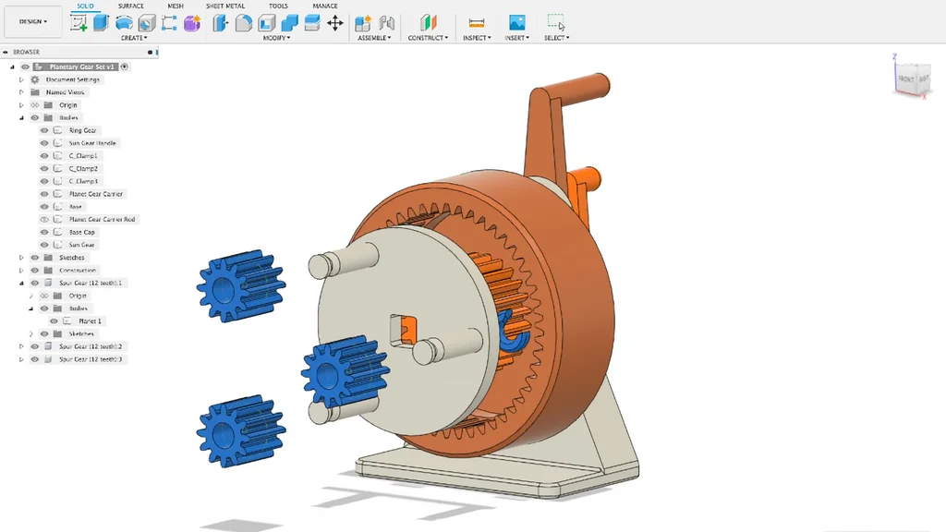This screenshot has width=946, height=532.
Task: Collapse the Browser panel arrow
Action: click(x=6, y=52)
